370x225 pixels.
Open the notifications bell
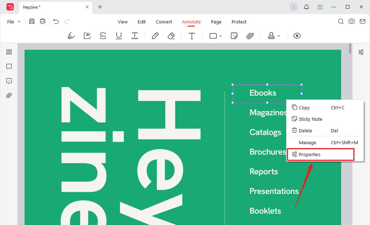click(x=306, y=7)
